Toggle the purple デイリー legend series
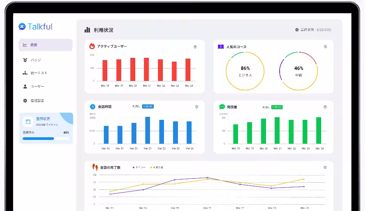The height and width of the screenshot is (211, 365). click(x=139, y=167)
